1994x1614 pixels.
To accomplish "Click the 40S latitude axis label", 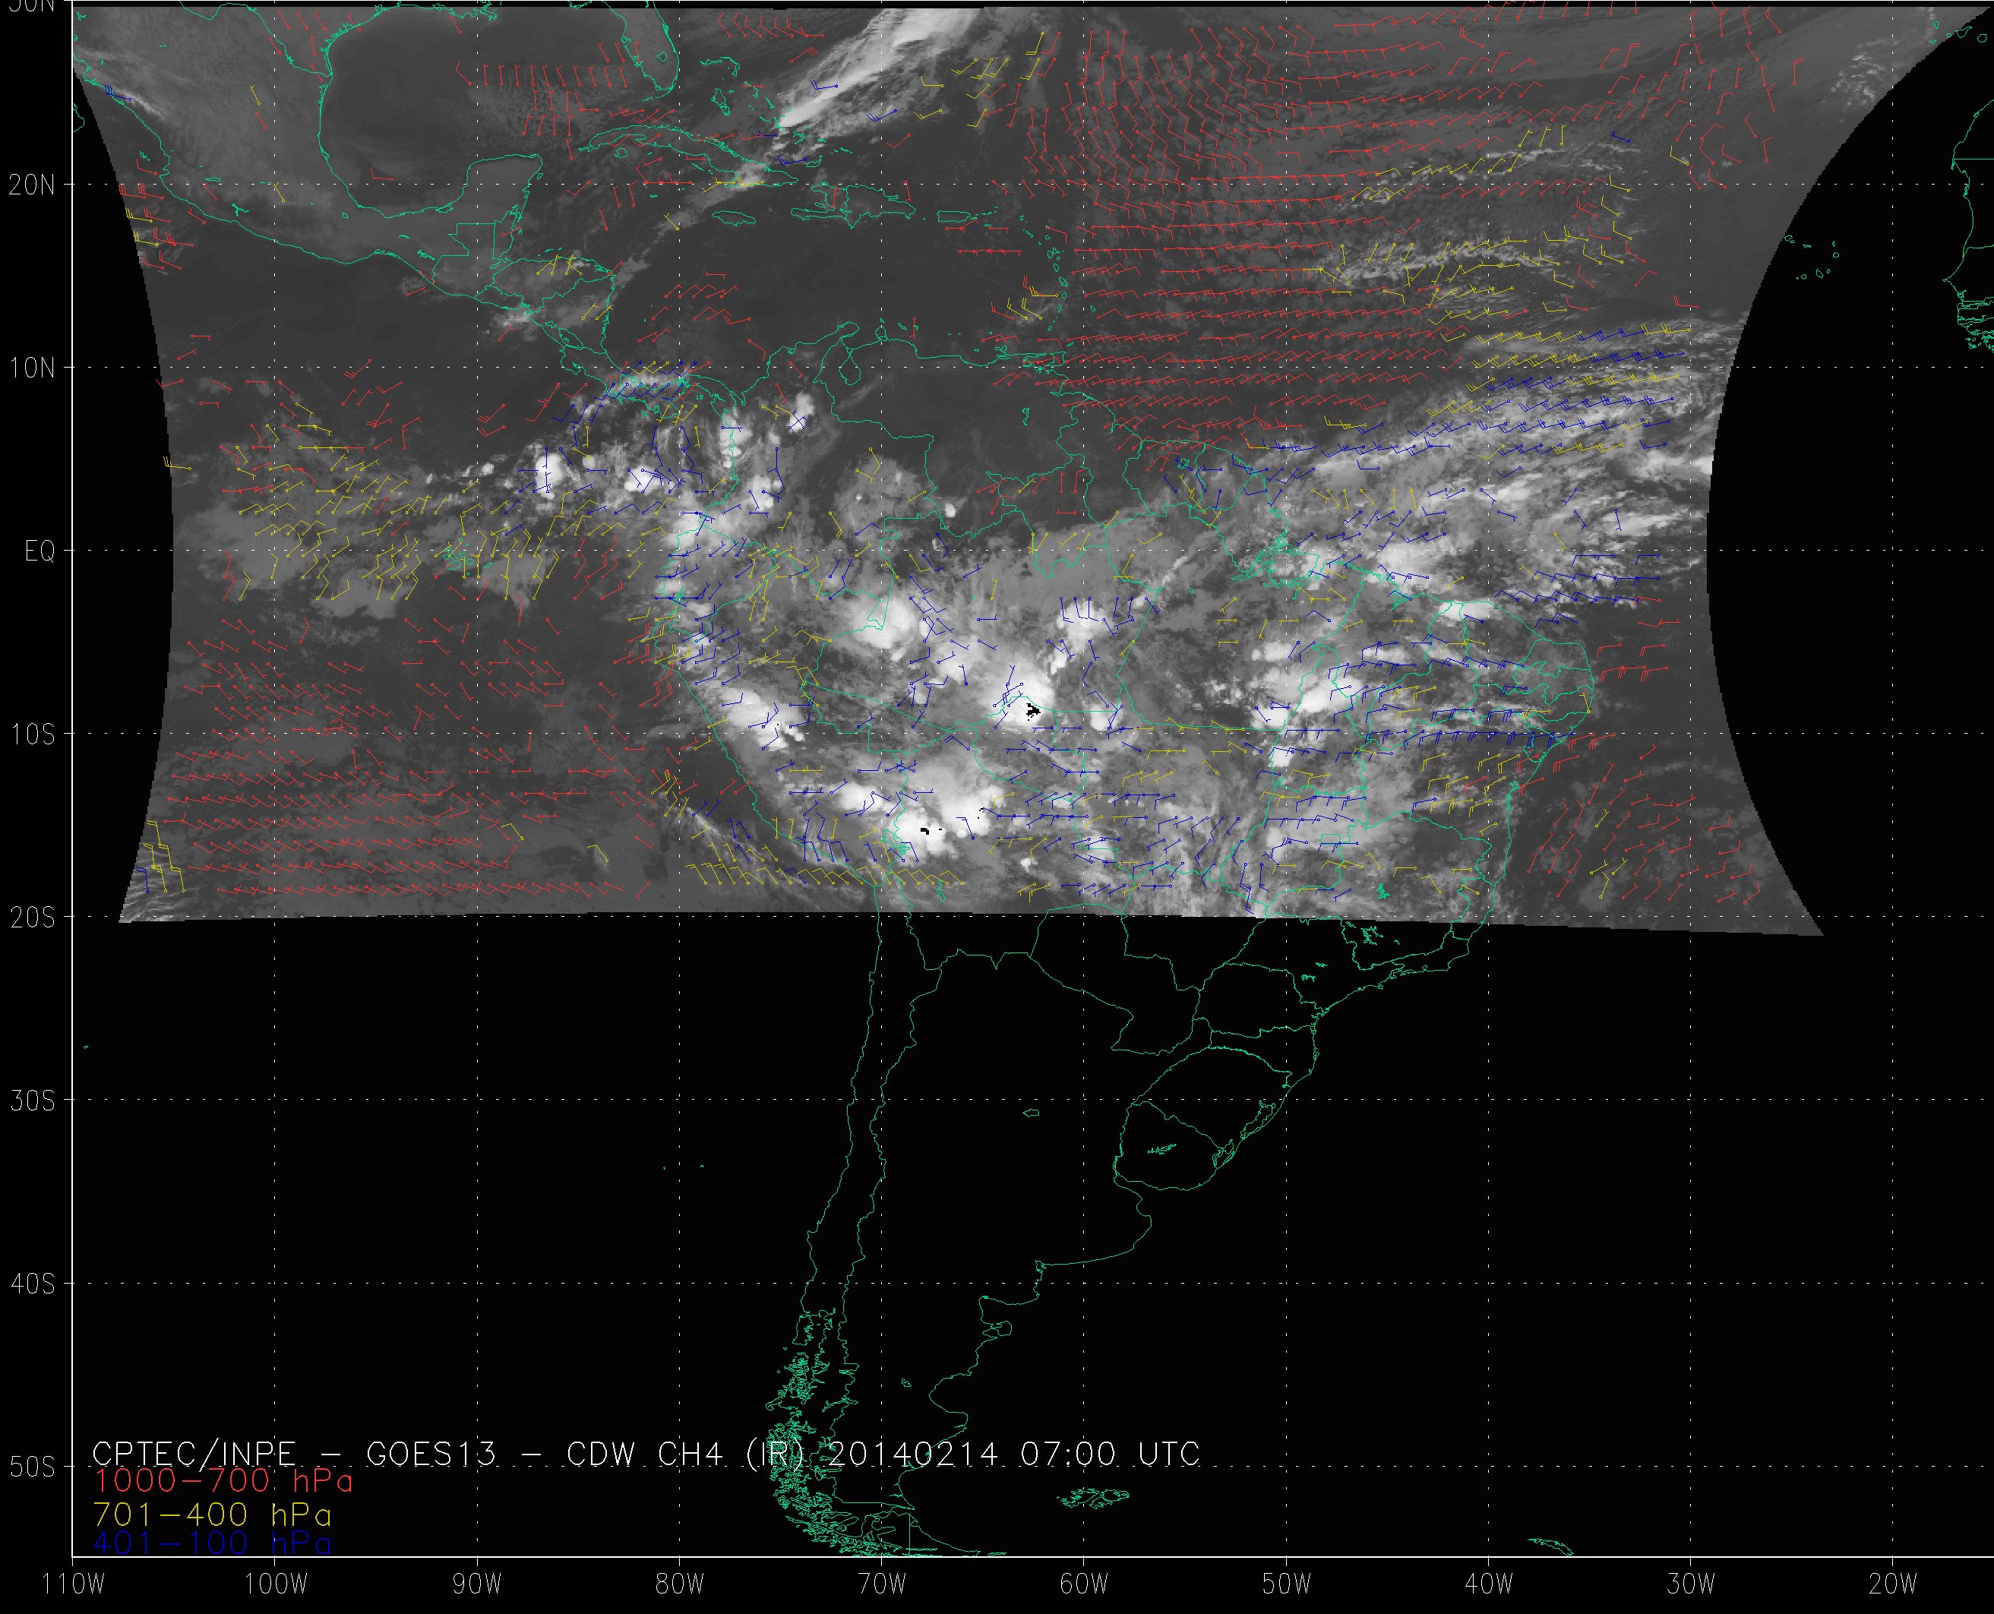I will [32, 1284].
